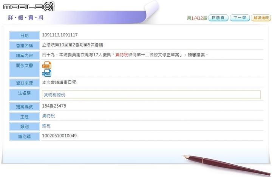Click source text 本次會議議事日程
This screenshot has width=272, height=177.
point(59,82)
